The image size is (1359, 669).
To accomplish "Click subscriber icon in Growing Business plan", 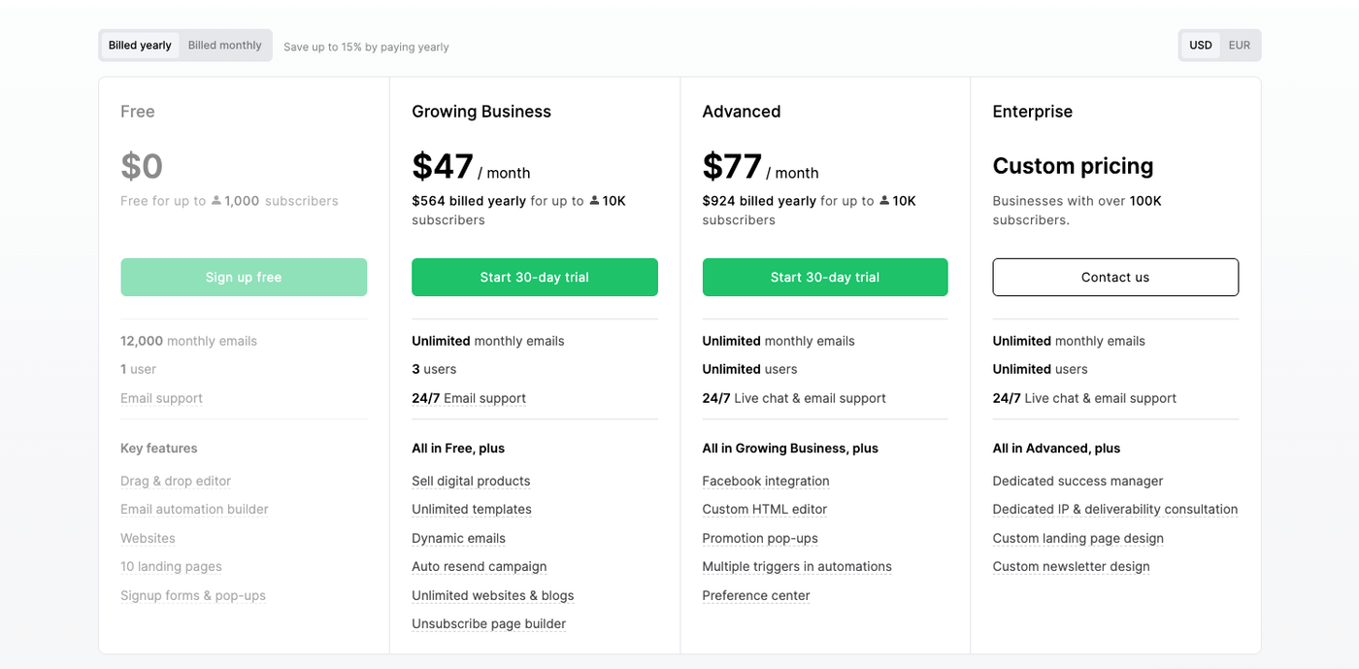I will coord(594,201).
